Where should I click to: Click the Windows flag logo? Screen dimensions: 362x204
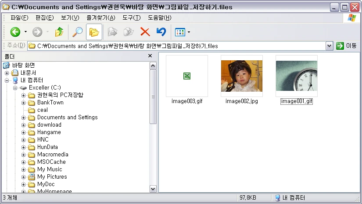[x=351, y=17]
